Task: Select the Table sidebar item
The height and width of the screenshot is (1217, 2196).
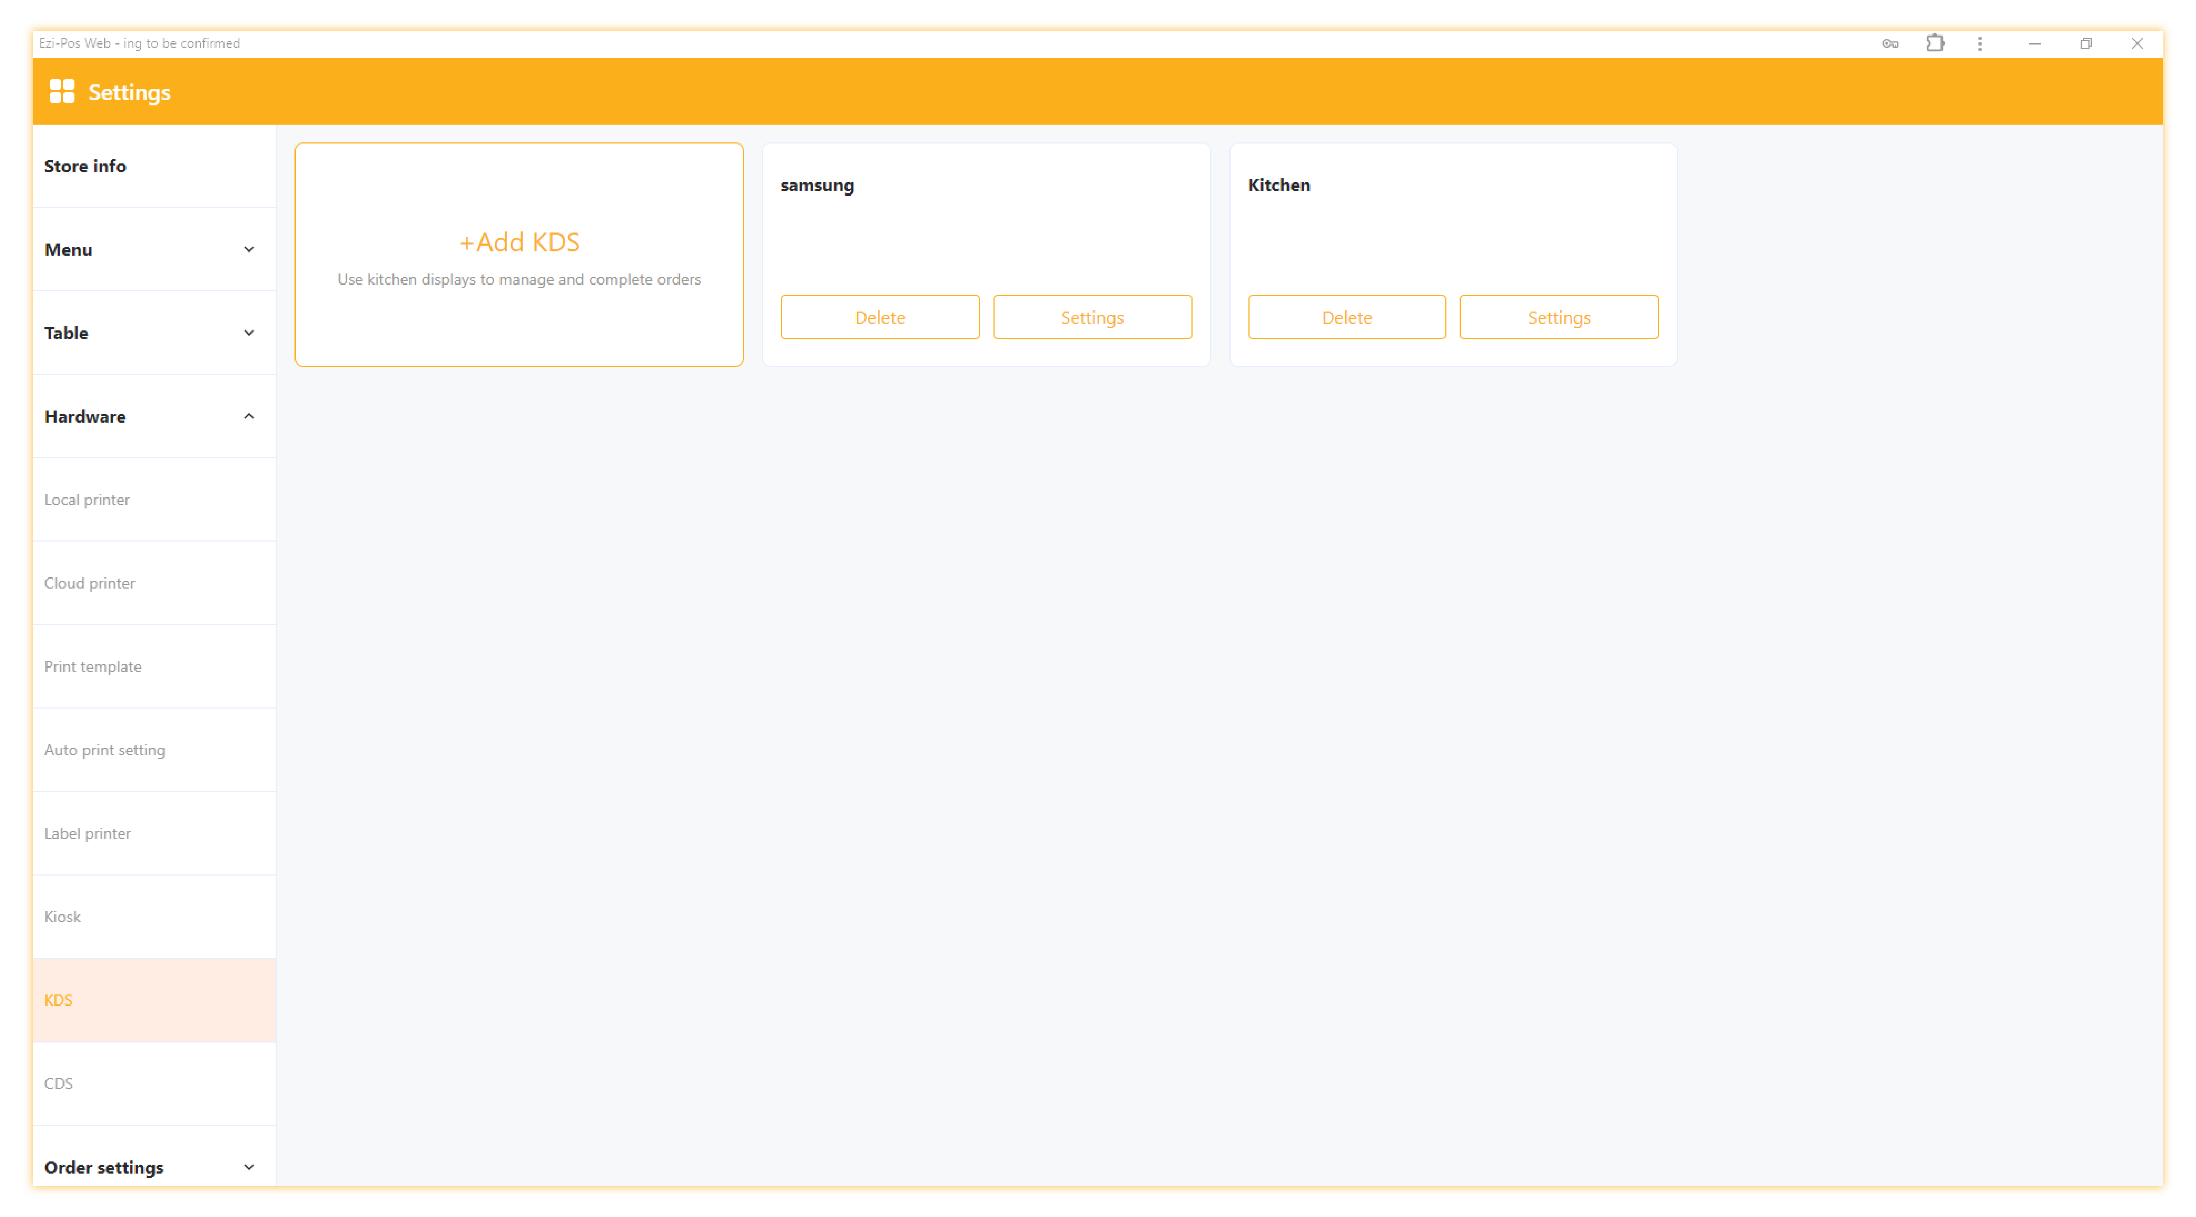Action: pos(154,333)
